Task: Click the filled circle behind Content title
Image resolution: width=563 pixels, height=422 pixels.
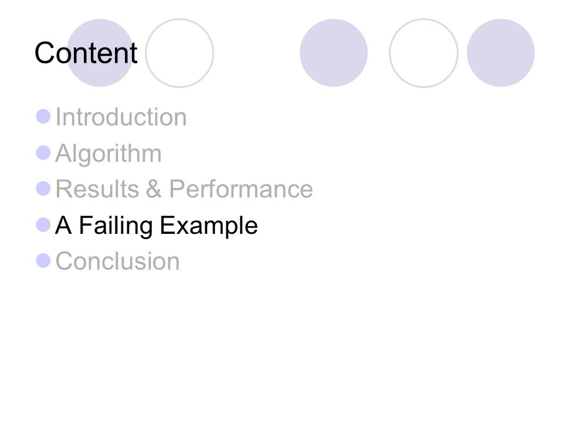Action: click(100, 53)
